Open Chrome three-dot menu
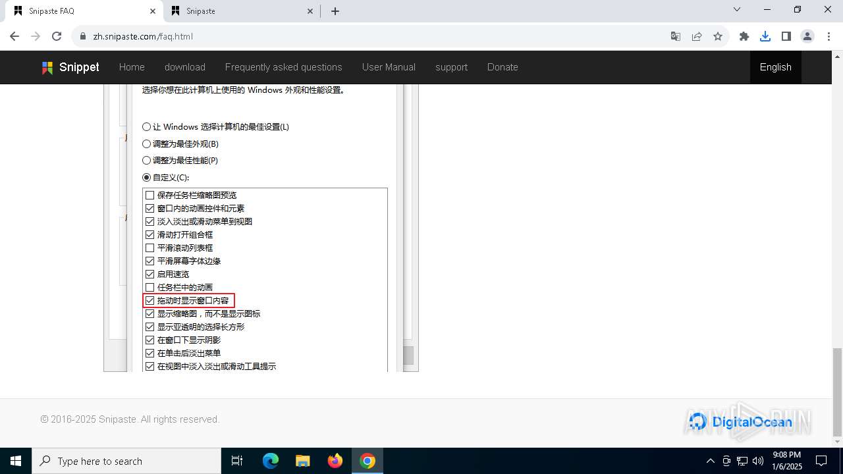Image resolution: width=843 pixels, height=474 pixels. [829, 36]
